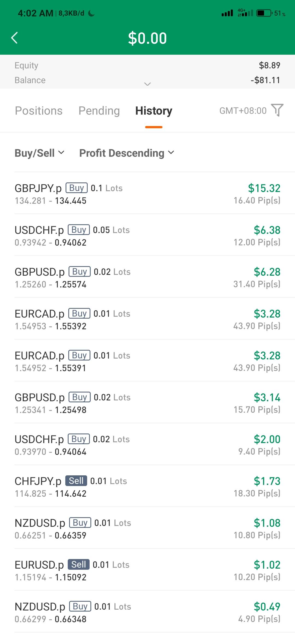Tap the Sell badge on EURUSD.p

(78, 565)
